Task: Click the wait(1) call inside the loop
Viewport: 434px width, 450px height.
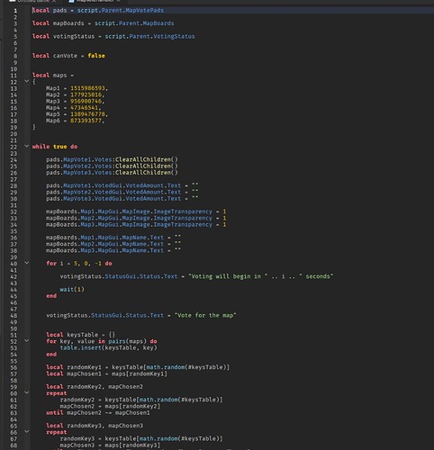Action: (72, 290)
